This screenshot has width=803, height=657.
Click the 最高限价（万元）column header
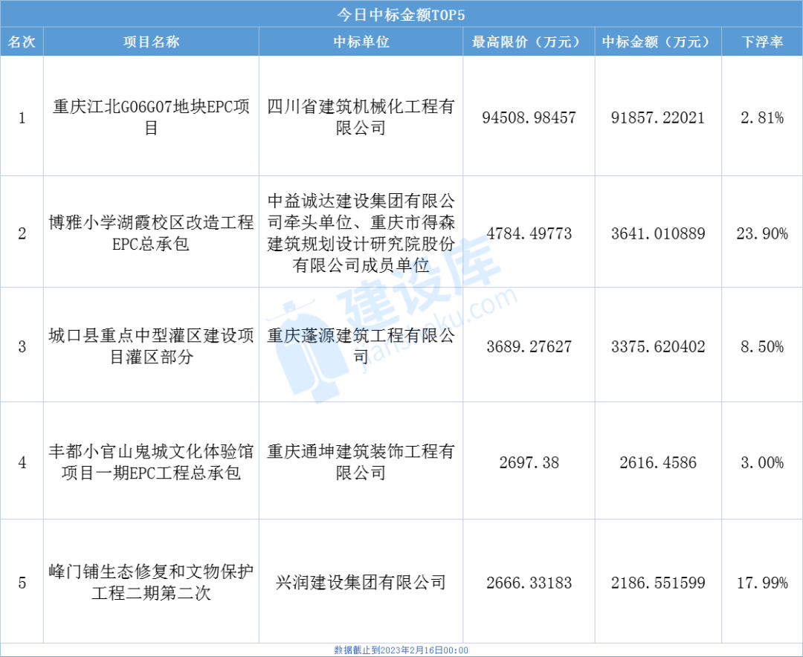(x=529, y=42)
